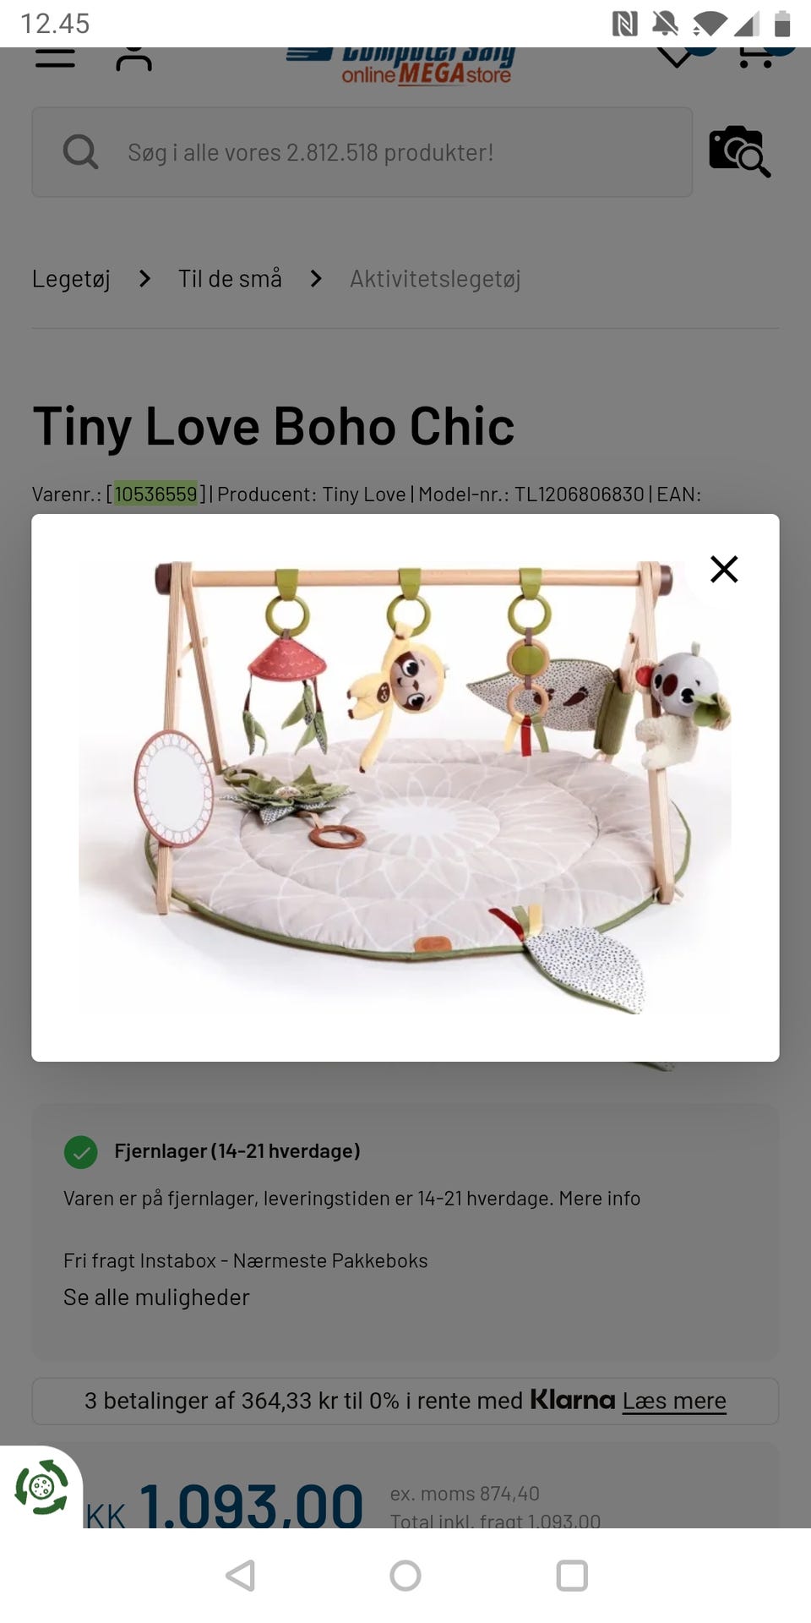Tap the green cookie settings icon
Screen dimensions: 811x1623
pos(41,1487)
